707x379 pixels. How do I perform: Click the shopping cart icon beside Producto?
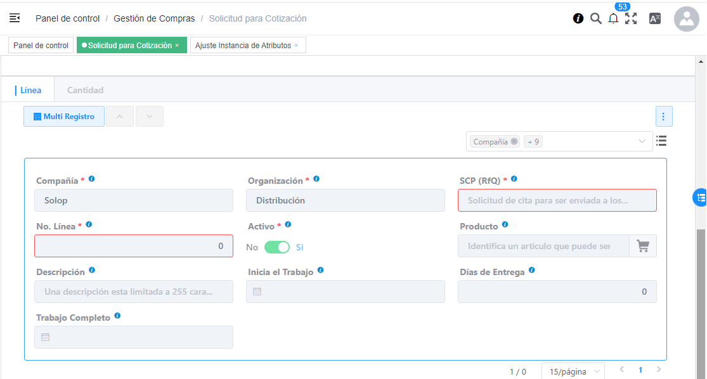pos(643,246)
